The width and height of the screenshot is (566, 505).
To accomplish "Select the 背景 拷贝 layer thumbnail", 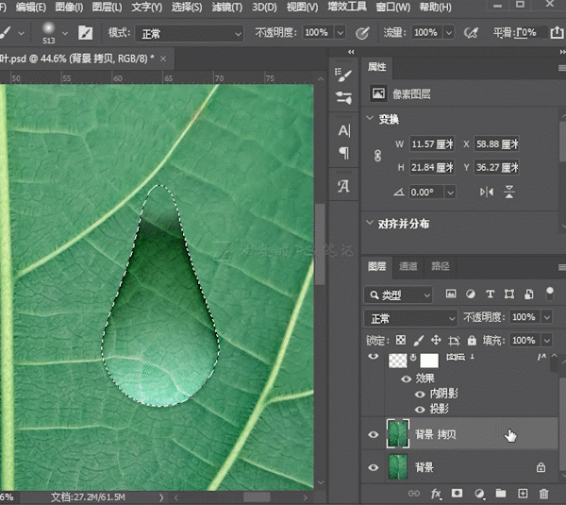I will [x=398, y=434].
